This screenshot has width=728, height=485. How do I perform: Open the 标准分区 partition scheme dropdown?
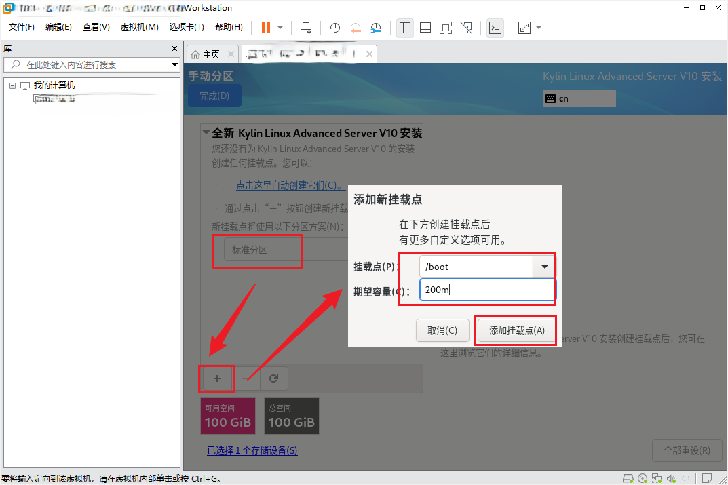pos(286,250)
